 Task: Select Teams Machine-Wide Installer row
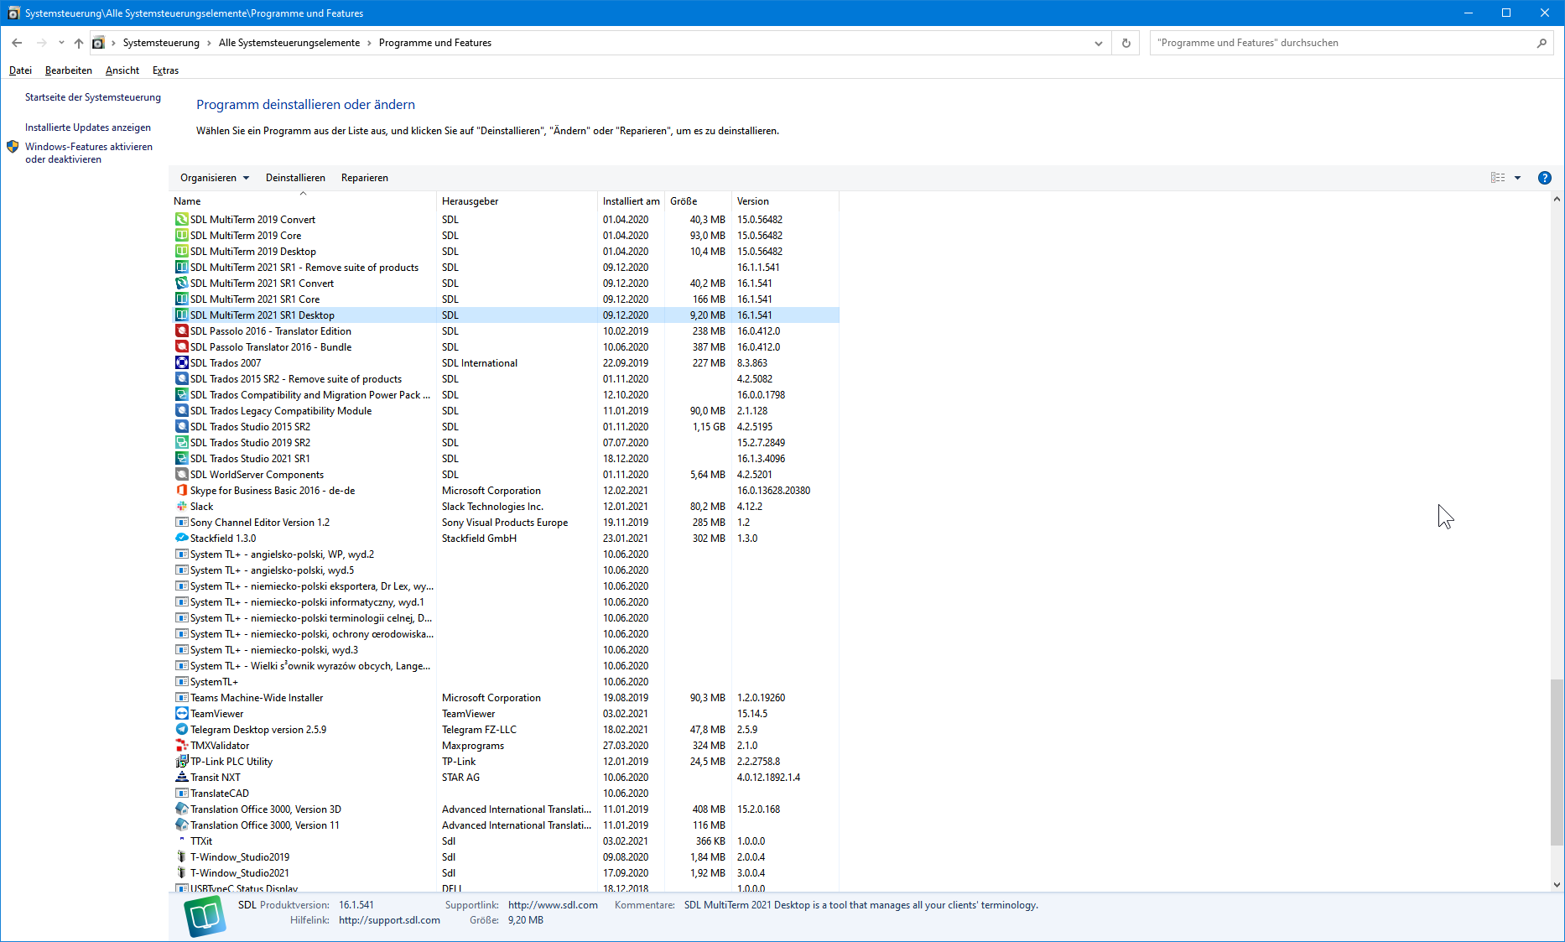pos(506,698)
